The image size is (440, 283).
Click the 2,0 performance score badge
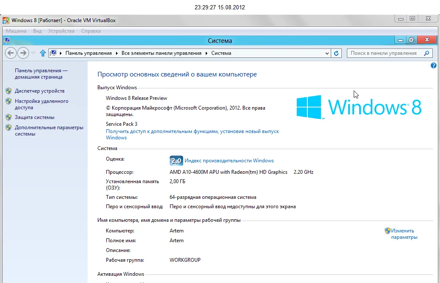pyautogui.click(x=176, y=161)
